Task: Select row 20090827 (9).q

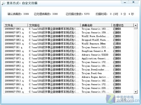Action: (69, 47)
